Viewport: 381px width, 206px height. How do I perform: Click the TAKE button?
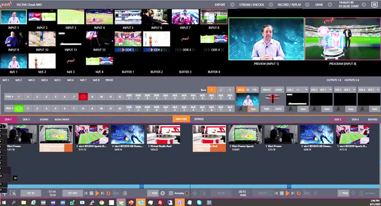click(266, 109)
